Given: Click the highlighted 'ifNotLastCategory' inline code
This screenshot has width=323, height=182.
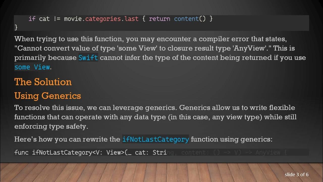Looking at the screenshot, I should [x=155, y=139].
